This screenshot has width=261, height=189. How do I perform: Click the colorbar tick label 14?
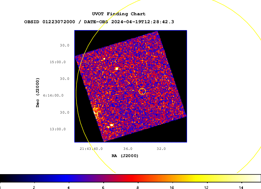coord(241,188)
